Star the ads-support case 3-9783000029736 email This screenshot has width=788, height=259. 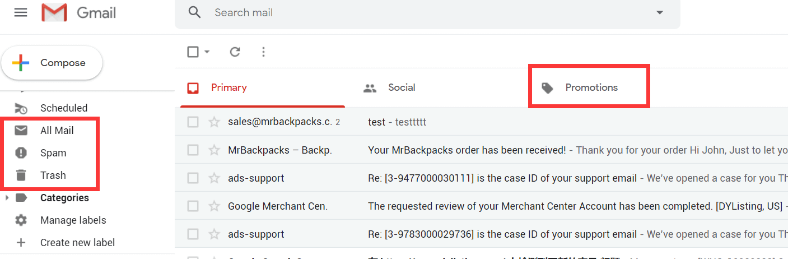click(x=213, y=234)
